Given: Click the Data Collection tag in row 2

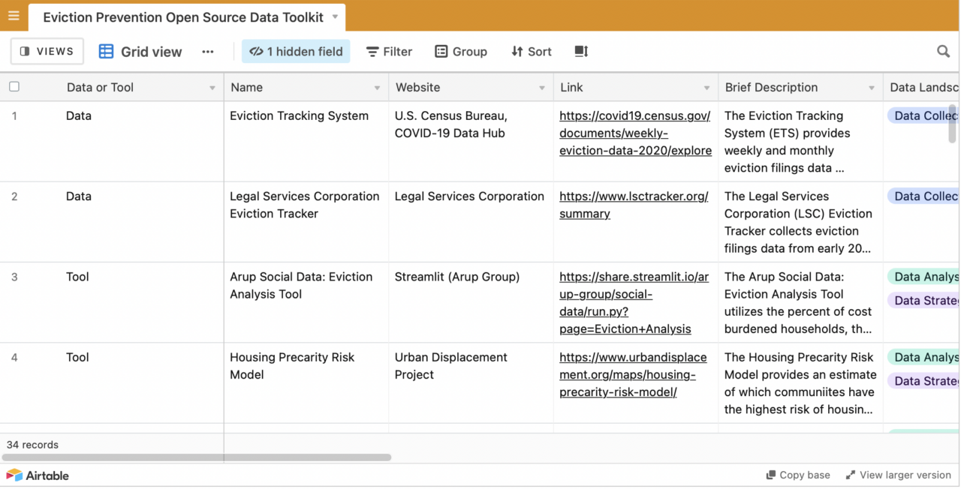Looking at the screenshot, I should pos(923,196).
